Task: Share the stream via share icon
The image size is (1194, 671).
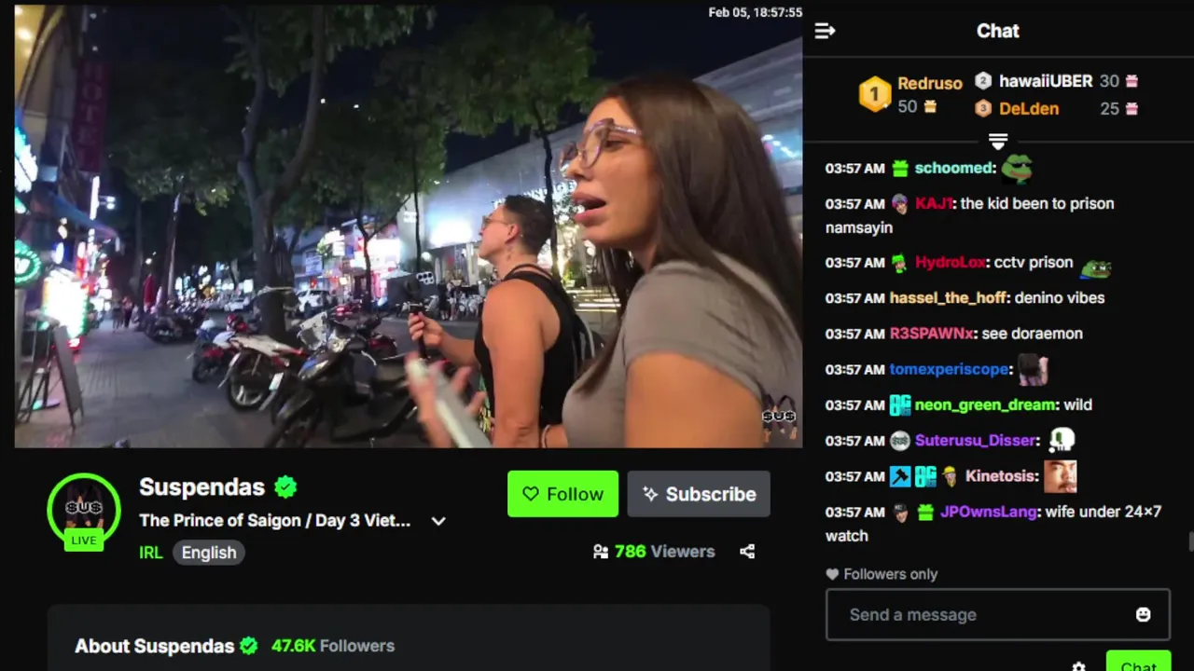Action: pos(747,552)
